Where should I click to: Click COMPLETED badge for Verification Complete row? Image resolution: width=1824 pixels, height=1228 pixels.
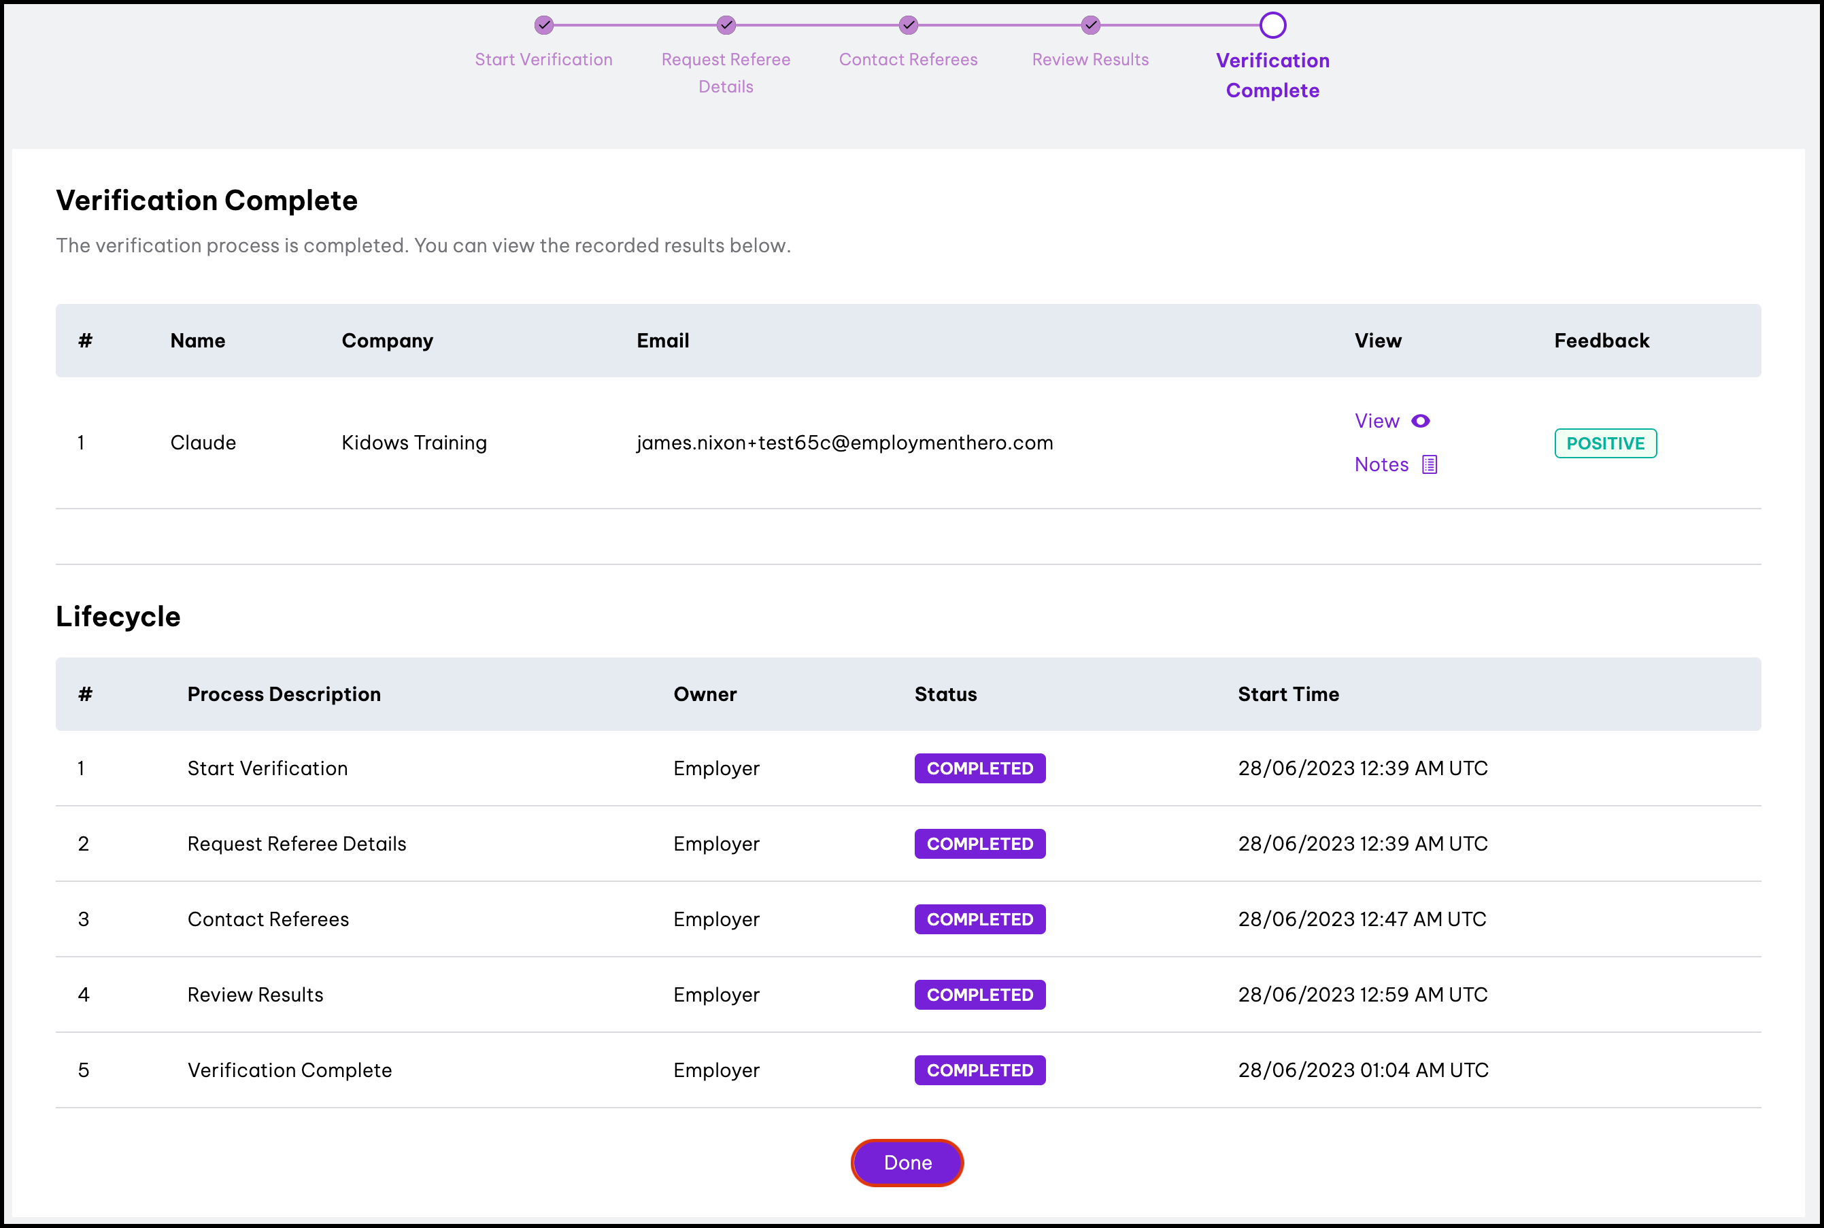point(980,1070)
